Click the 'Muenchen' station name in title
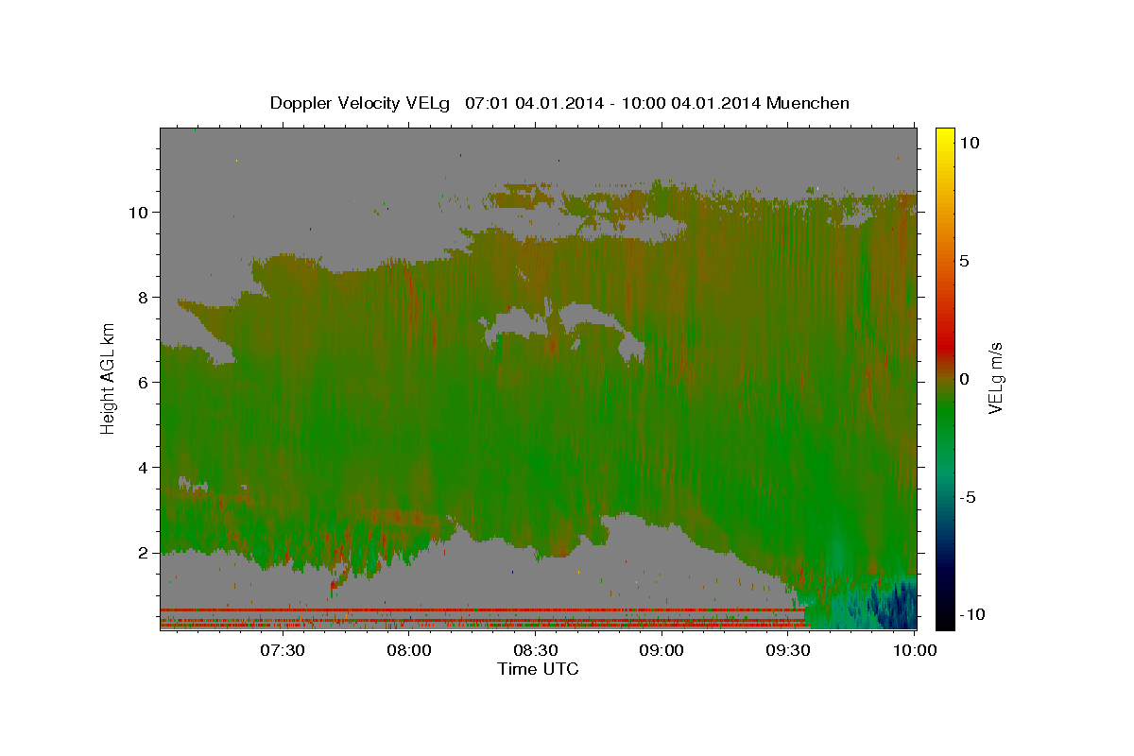 coord(809,103)
